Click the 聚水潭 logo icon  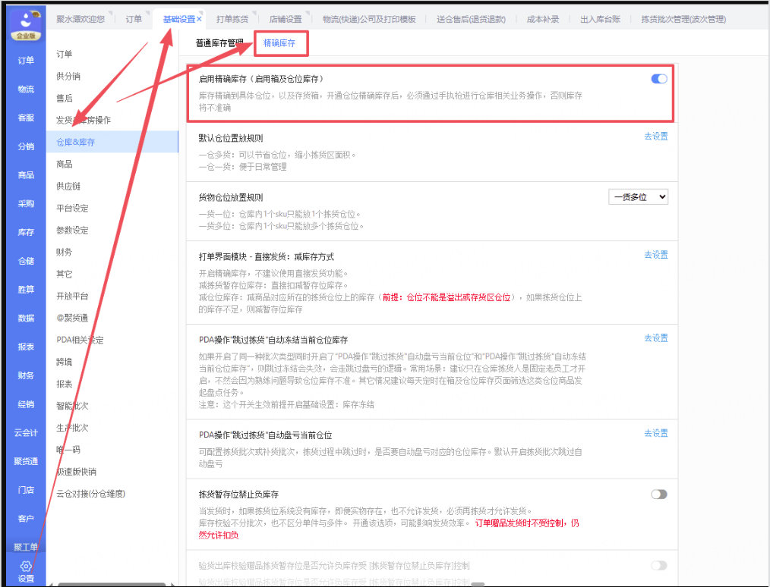(x=25, y=24)
